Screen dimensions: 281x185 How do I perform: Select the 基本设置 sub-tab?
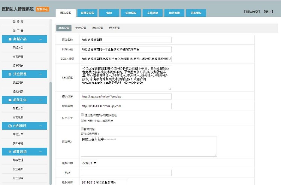tap(64, 28)
